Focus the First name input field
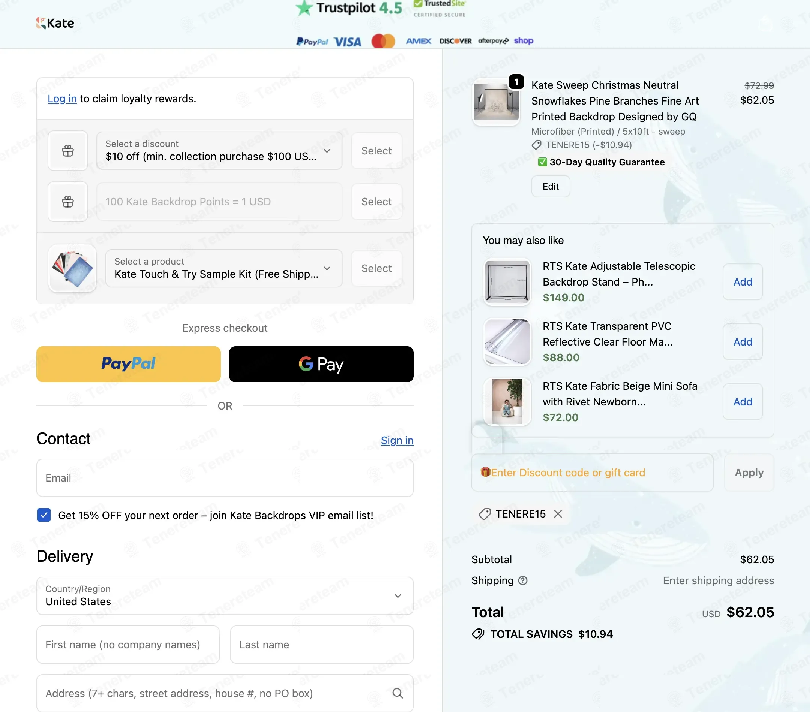This screenshot has height=712, width=810. point(128,644)
